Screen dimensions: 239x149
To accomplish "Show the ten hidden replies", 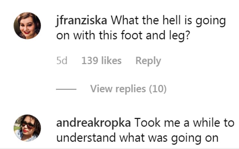I will (128, 89).
